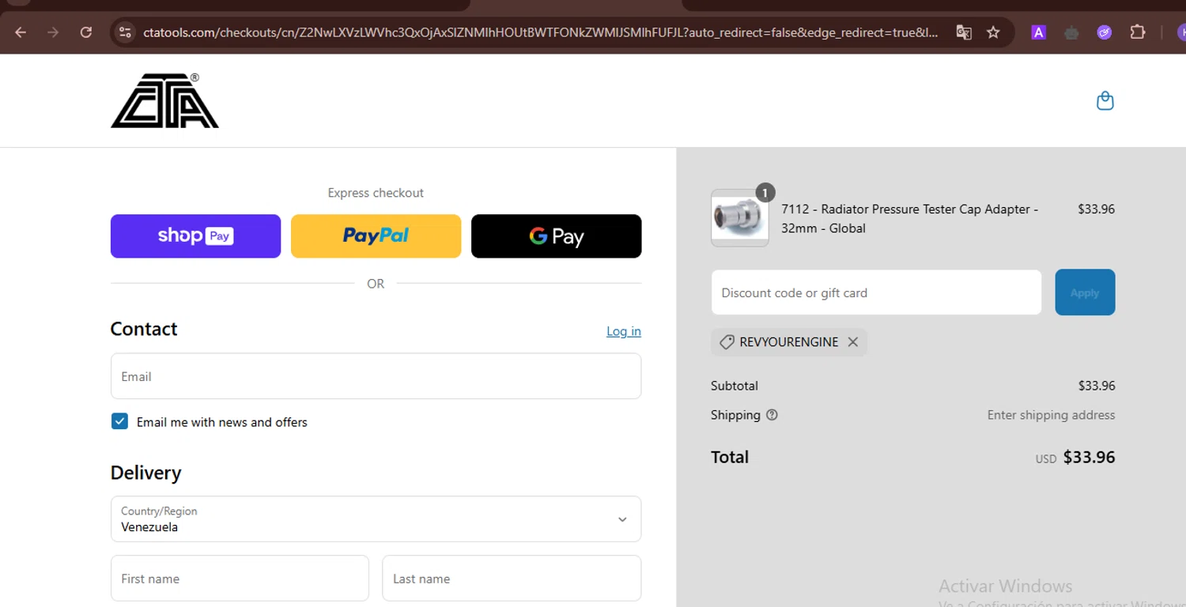The height and width of the screenshot is (607, 1186).
Task: Click the Total amount $33.96
Action: (x=1089, y=457)
